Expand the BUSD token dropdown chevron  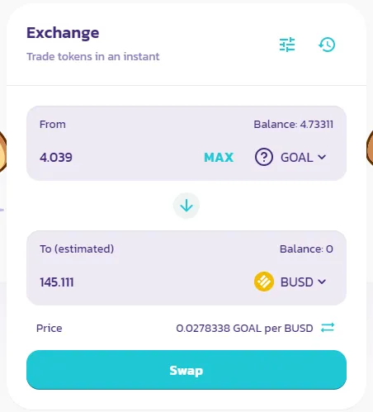point(322,282)
